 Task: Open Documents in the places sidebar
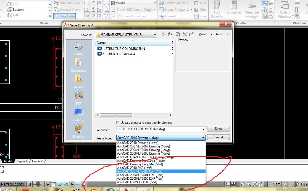78,65
